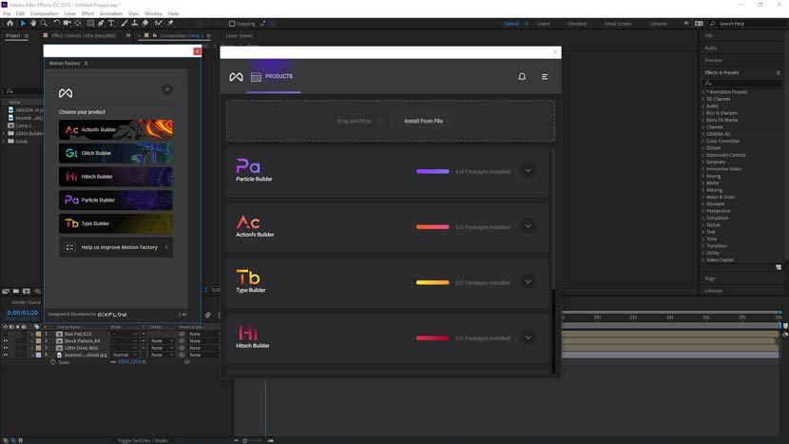Click the Search Help magnifier icon
This screenshot has width=789, height=444.
coord(713,24)
